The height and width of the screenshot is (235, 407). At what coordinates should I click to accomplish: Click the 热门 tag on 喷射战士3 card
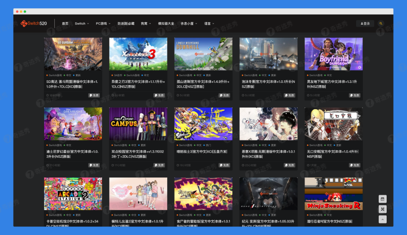pyautogui.click(x=207, y=145)
